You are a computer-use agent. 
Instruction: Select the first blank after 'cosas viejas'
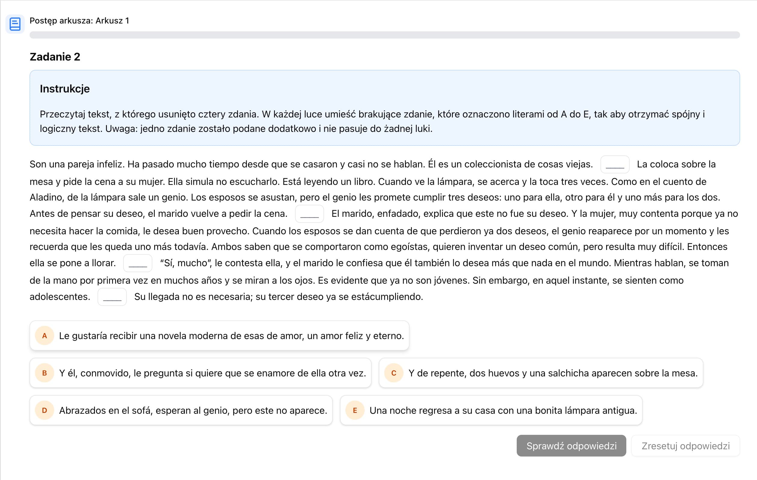(615, 164)
